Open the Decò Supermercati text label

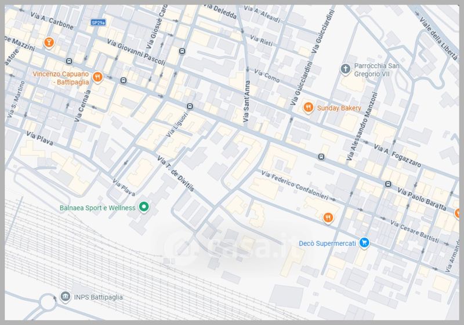tap(327, 242)
